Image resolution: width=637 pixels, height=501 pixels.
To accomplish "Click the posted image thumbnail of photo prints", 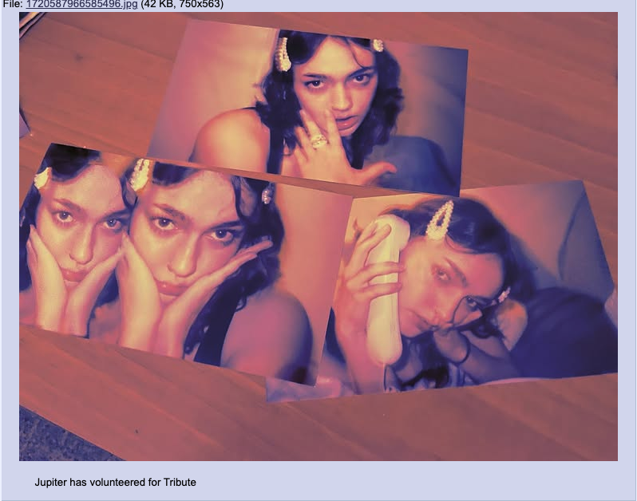I will (318, 236).
